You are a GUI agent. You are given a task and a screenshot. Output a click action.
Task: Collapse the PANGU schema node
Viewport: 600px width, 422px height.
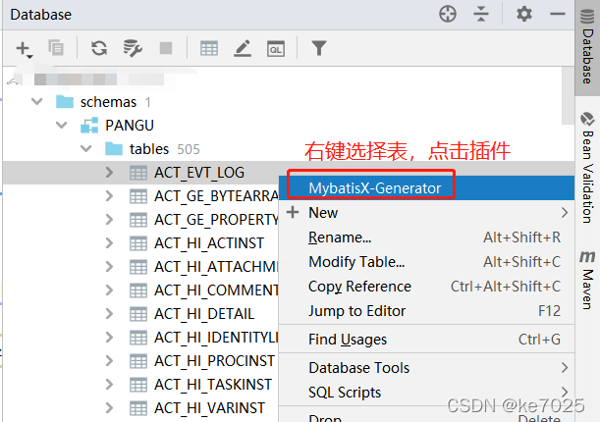tap(61, 125)
